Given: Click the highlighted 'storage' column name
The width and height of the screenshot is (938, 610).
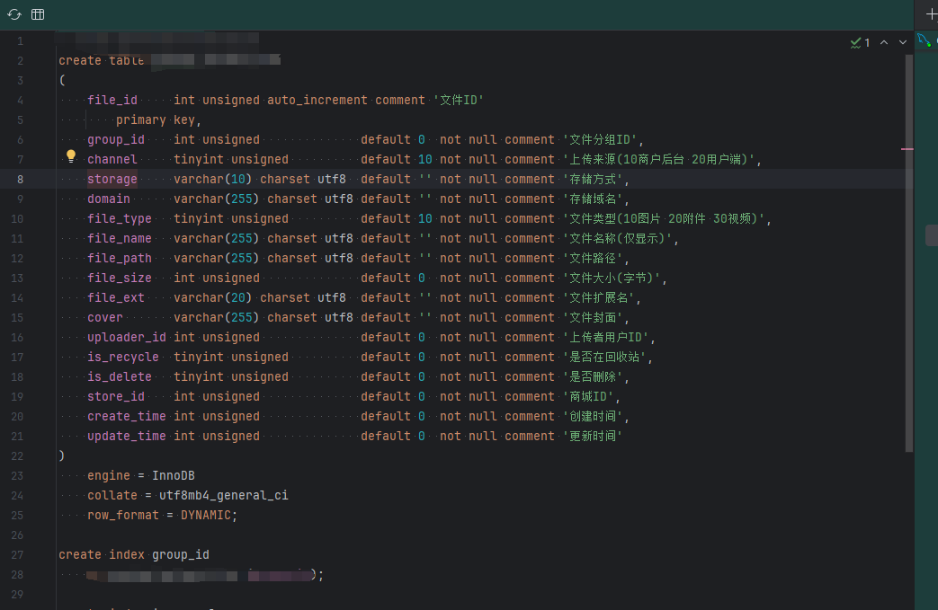Looking at the screenshot, I should pyautogui.click(x=112, y=180).
